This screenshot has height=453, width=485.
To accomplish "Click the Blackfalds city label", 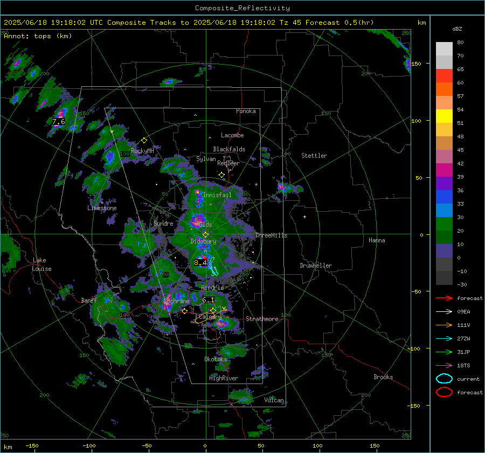I will pos(229,149).
